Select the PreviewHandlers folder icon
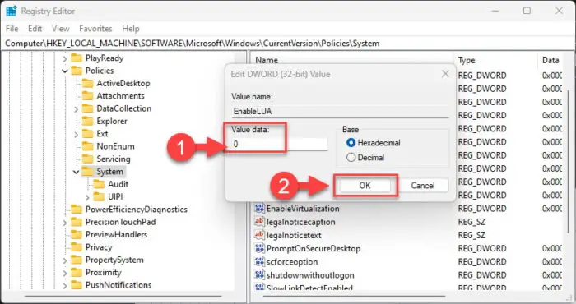Viewport: 576px width, 304px height. click(x=77, y=234)
